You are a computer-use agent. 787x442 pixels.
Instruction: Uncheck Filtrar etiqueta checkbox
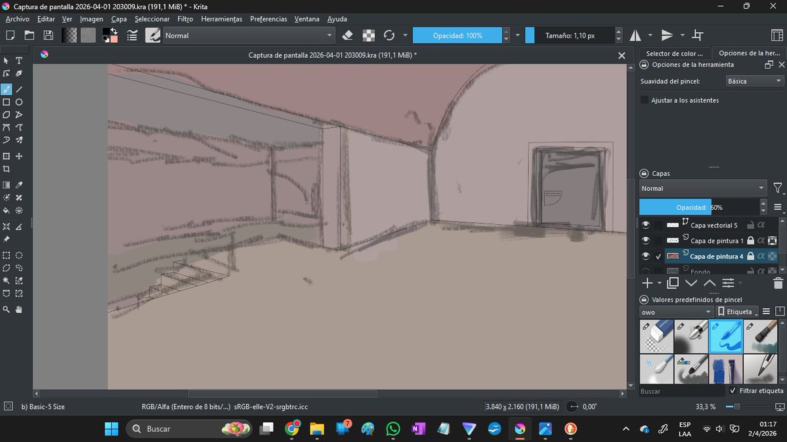733,390
